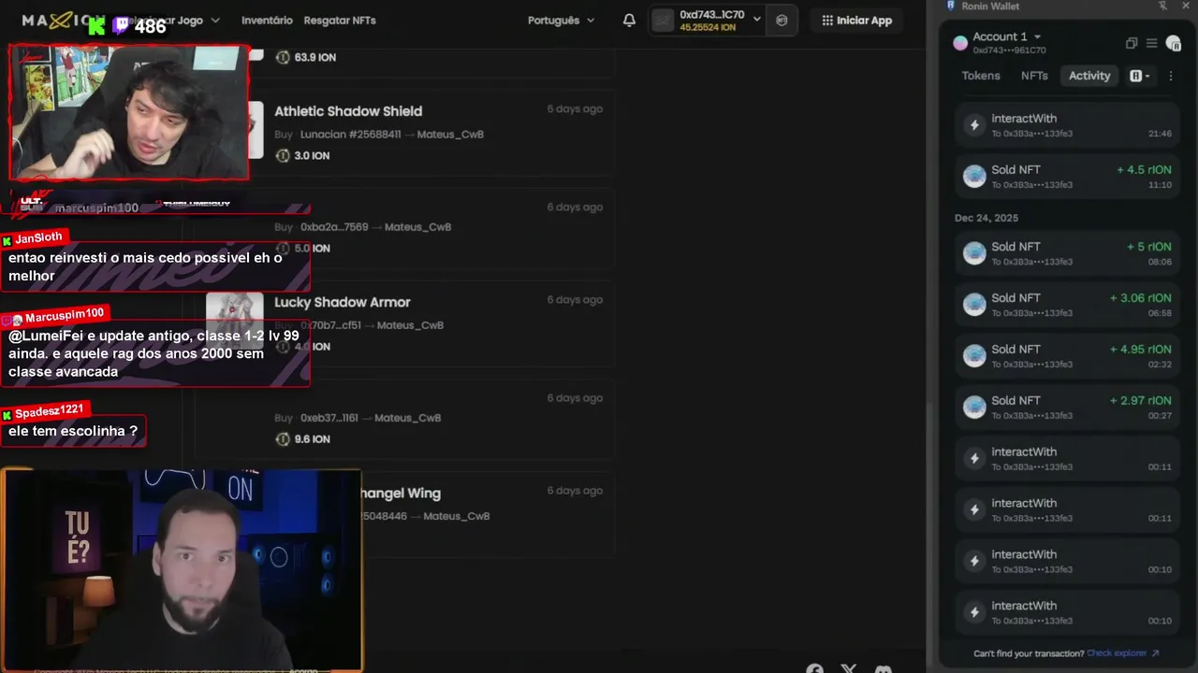Click Marcuspim100 chat username
Image resolution: width=1198 pixels, height=673 pixels.
(x=65, y=315)
